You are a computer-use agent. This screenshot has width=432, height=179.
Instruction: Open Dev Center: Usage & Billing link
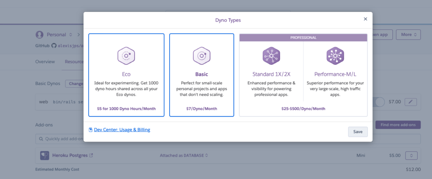click(x=122, y=129)
